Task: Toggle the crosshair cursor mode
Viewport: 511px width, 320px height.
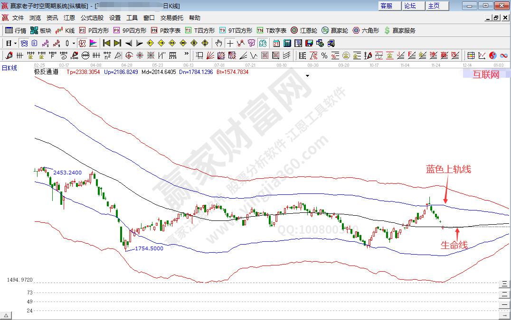Action: coord(230,43)
